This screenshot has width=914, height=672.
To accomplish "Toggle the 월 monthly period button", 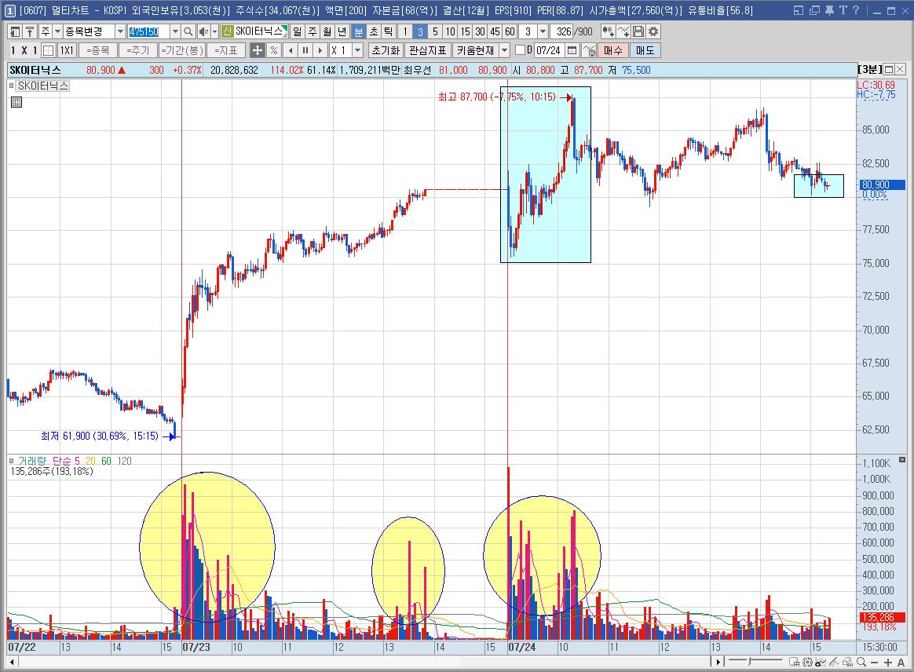I will tap(327, 31).
